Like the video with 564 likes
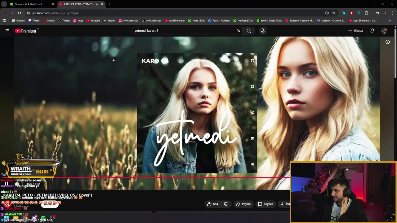The image size is (397, 223). coord(212,204)
